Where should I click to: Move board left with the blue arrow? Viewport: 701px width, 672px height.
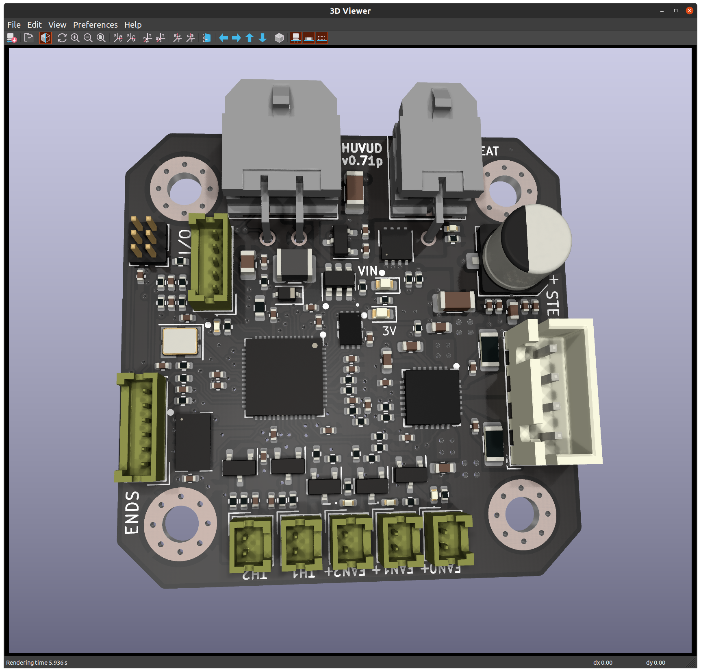[224, 38]
